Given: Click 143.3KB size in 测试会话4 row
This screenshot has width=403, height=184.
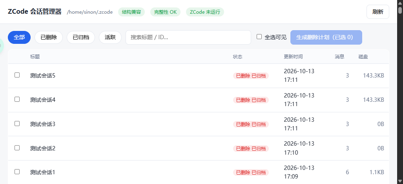Looking at the screenshot, I should 374,100.
